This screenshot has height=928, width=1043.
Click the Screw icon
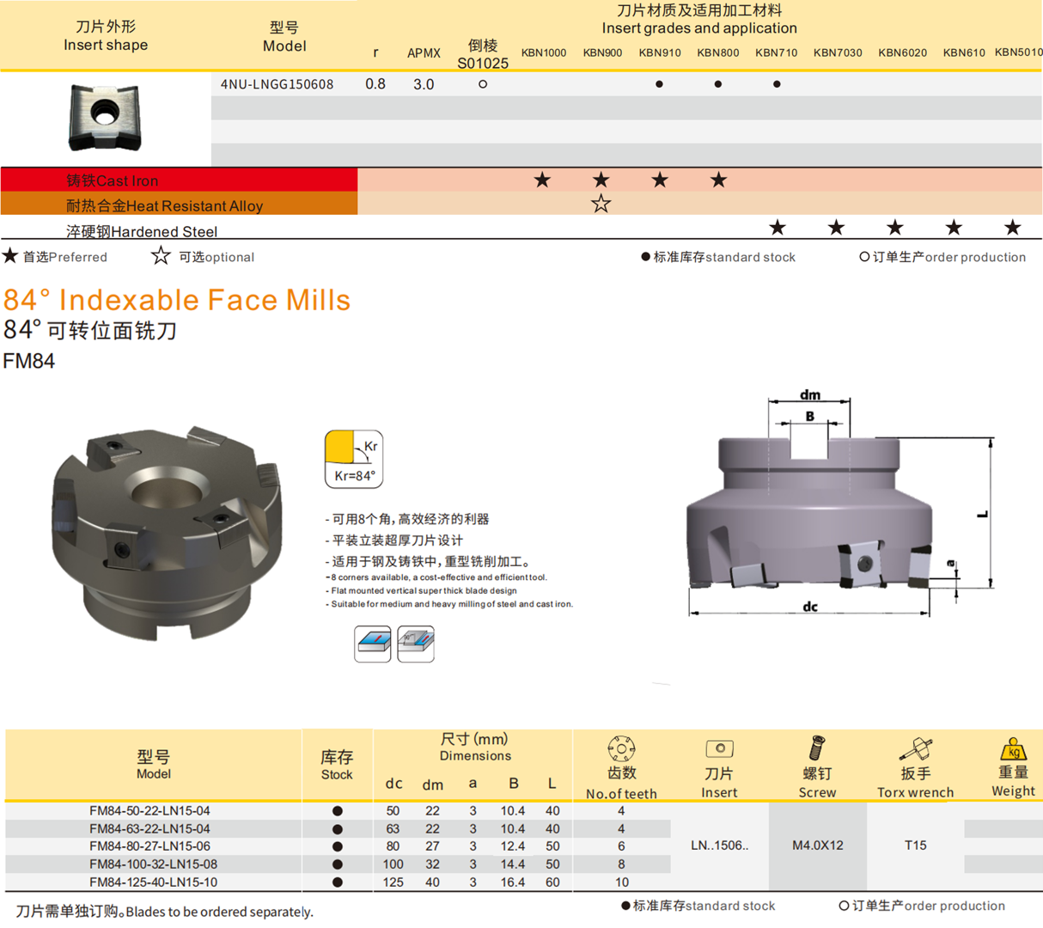[817, 748]
